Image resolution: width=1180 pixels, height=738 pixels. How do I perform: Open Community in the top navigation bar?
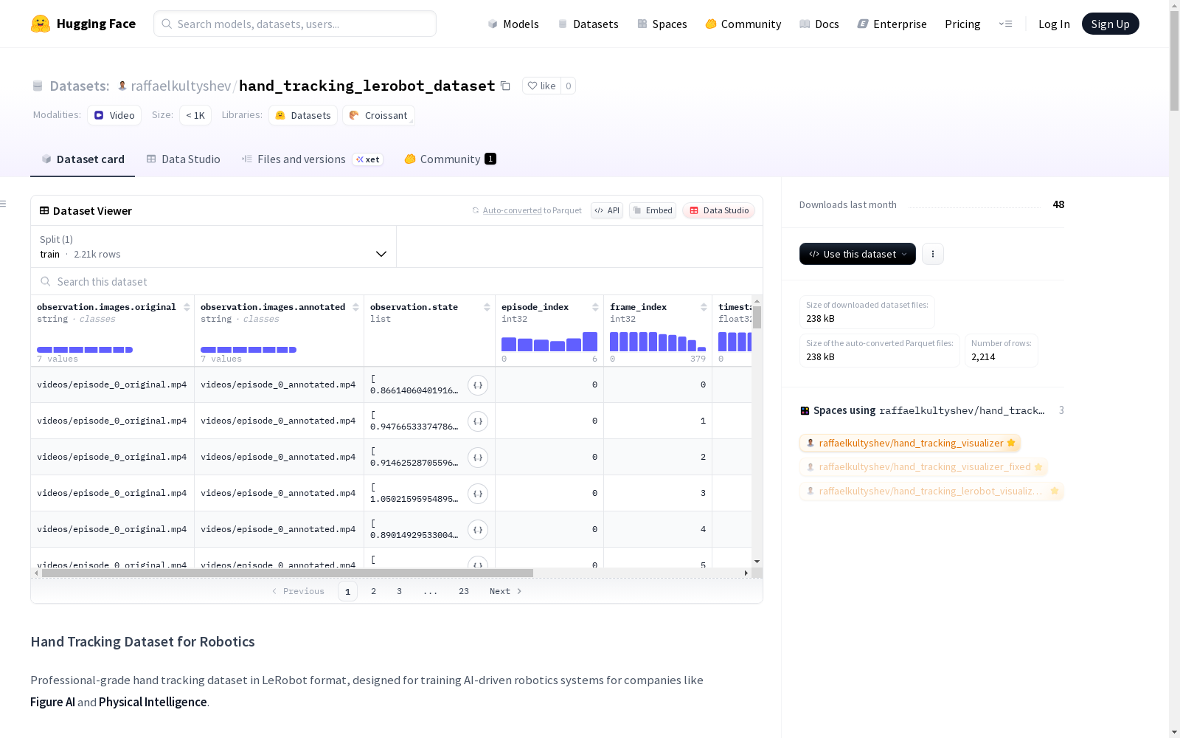point(743,24)
